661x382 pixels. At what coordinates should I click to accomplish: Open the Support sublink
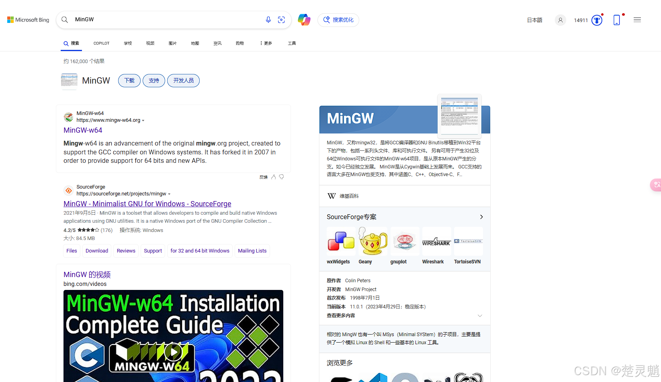click(153, 251)
